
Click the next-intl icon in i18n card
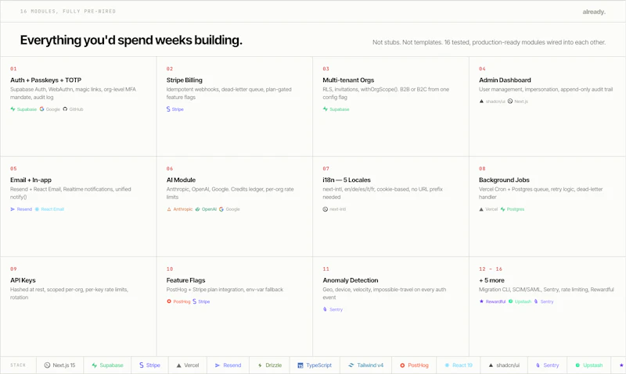point(326,209)
